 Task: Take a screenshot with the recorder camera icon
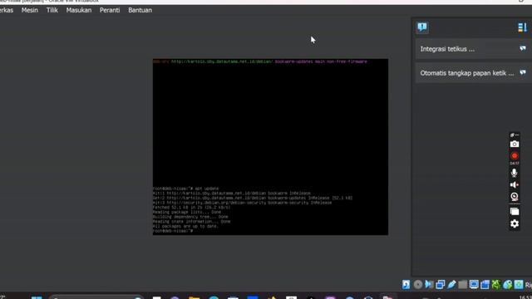point(515,144)
